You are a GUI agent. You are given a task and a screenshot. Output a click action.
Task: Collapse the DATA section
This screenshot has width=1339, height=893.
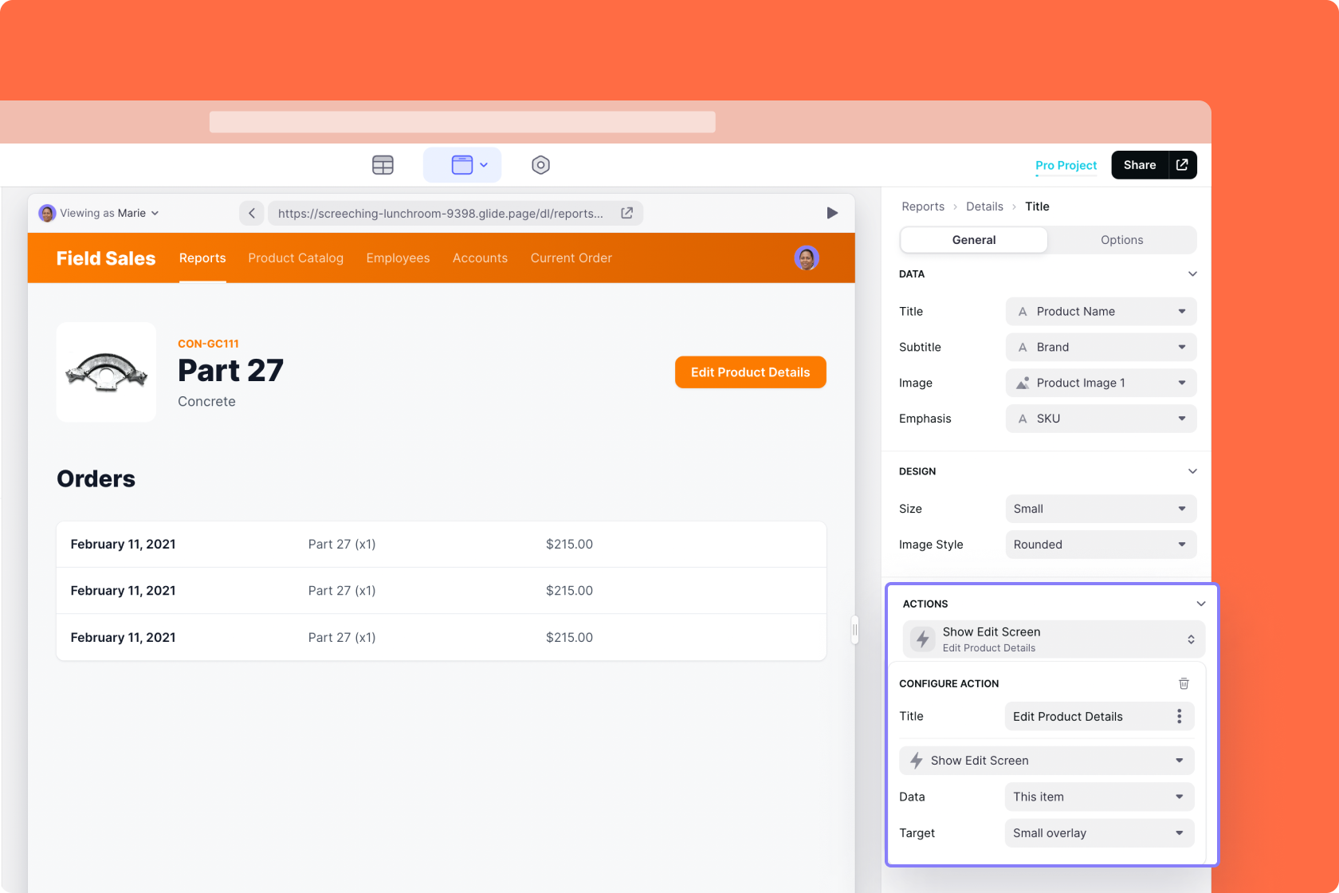[1192, 273]
